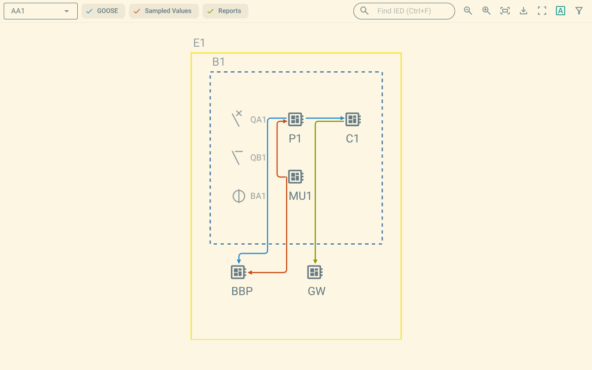Toggle the label display 'A' icon

point(561,11)
